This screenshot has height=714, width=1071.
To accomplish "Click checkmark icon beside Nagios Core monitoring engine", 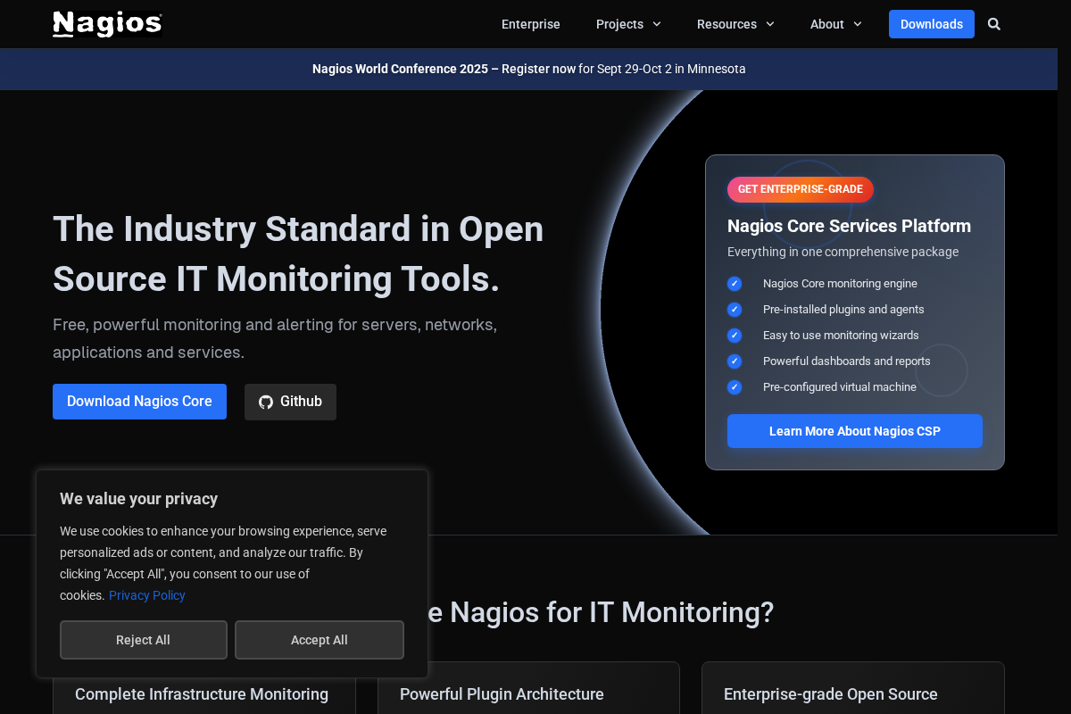I will point(735,284).
